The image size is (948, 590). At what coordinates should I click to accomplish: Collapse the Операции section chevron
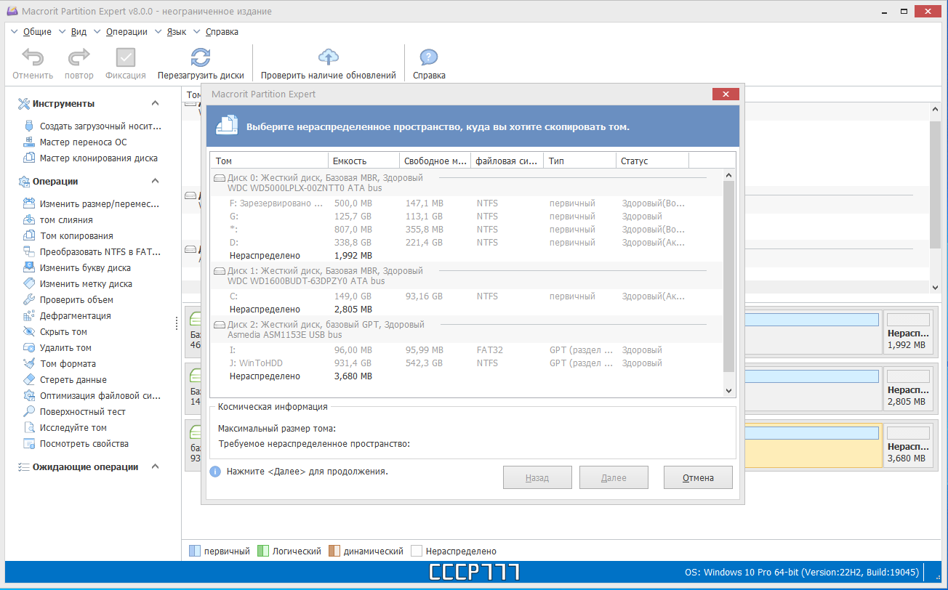(155, 182)
